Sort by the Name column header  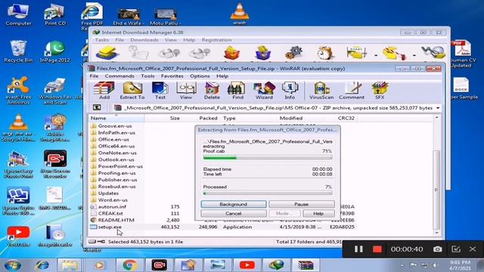coord(116,118)
